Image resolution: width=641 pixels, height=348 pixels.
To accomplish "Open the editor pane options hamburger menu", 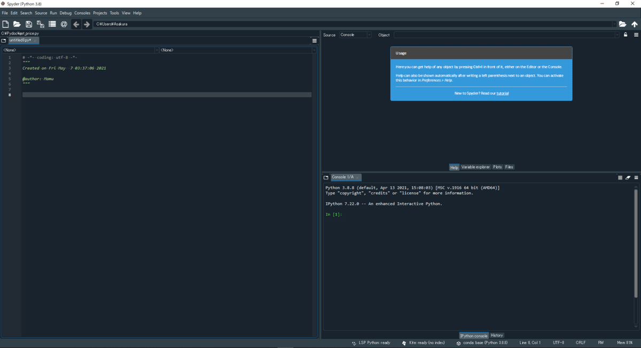I will pyautogui.click(x=315, y=41).
